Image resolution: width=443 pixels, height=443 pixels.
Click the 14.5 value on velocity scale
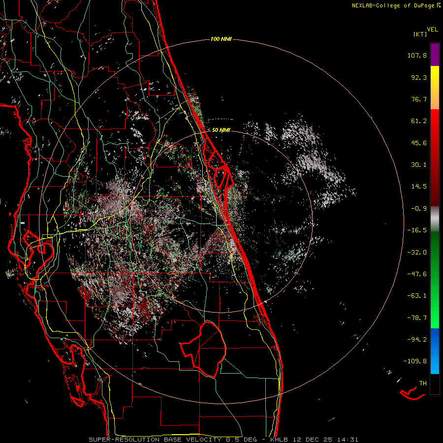419,187
